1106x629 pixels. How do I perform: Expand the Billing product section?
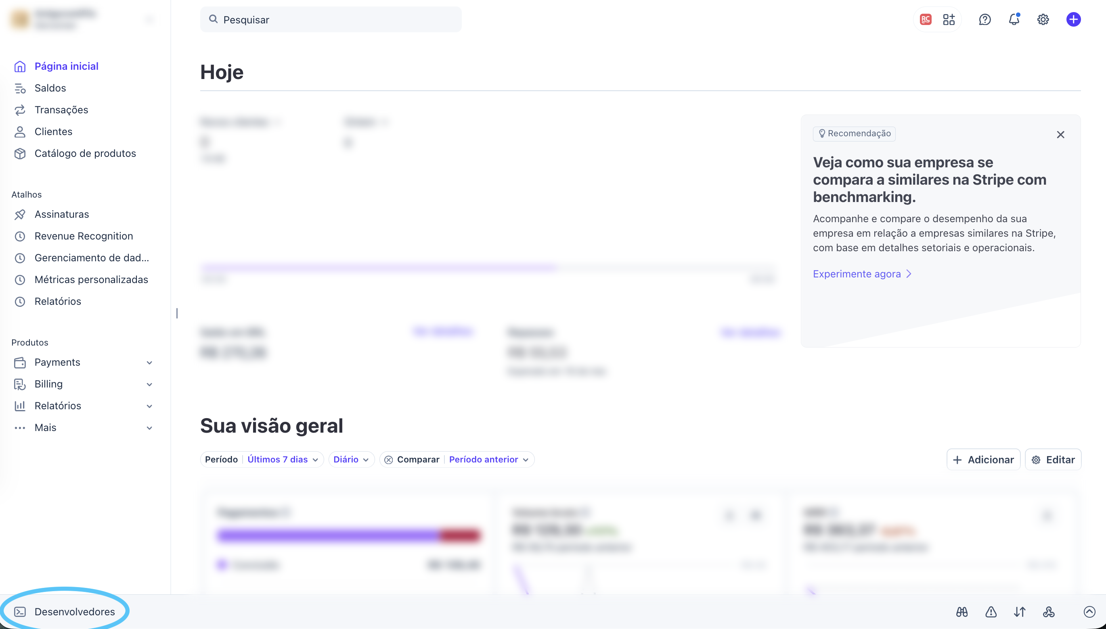(x=149, y=384)
